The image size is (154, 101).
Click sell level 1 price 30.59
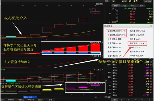(x=132, y=22)
